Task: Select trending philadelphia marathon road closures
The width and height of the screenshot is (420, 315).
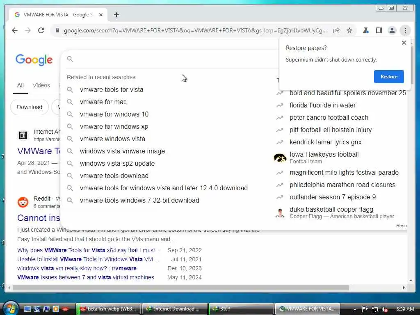Action: click(342, 185)
